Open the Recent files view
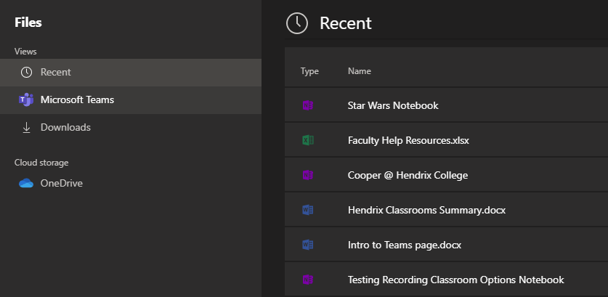Viewport: 608px width, 297px height. tap(131, 73)
